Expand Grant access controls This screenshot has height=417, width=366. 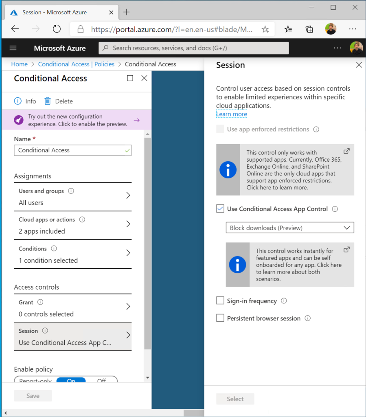click(x=72, y=308)
